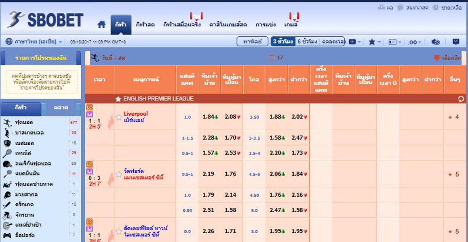The height and width of the screenshot is (242, 468).
Task: Favorite the English Premier League star
Action: (x=118, y=99)
